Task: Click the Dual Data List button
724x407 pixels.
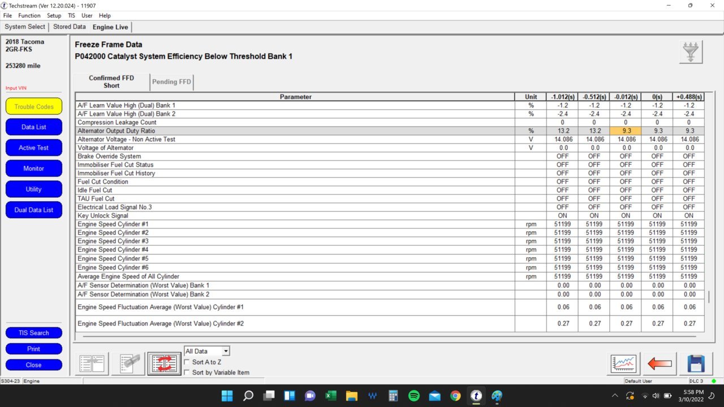Action: pos(34,210)
